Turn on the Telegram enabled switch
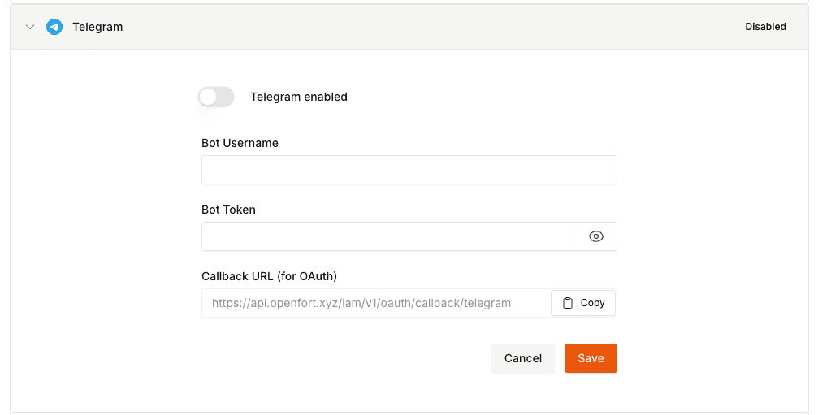Image resolution: width=818 pixels, height=415 pixels. 216,97
